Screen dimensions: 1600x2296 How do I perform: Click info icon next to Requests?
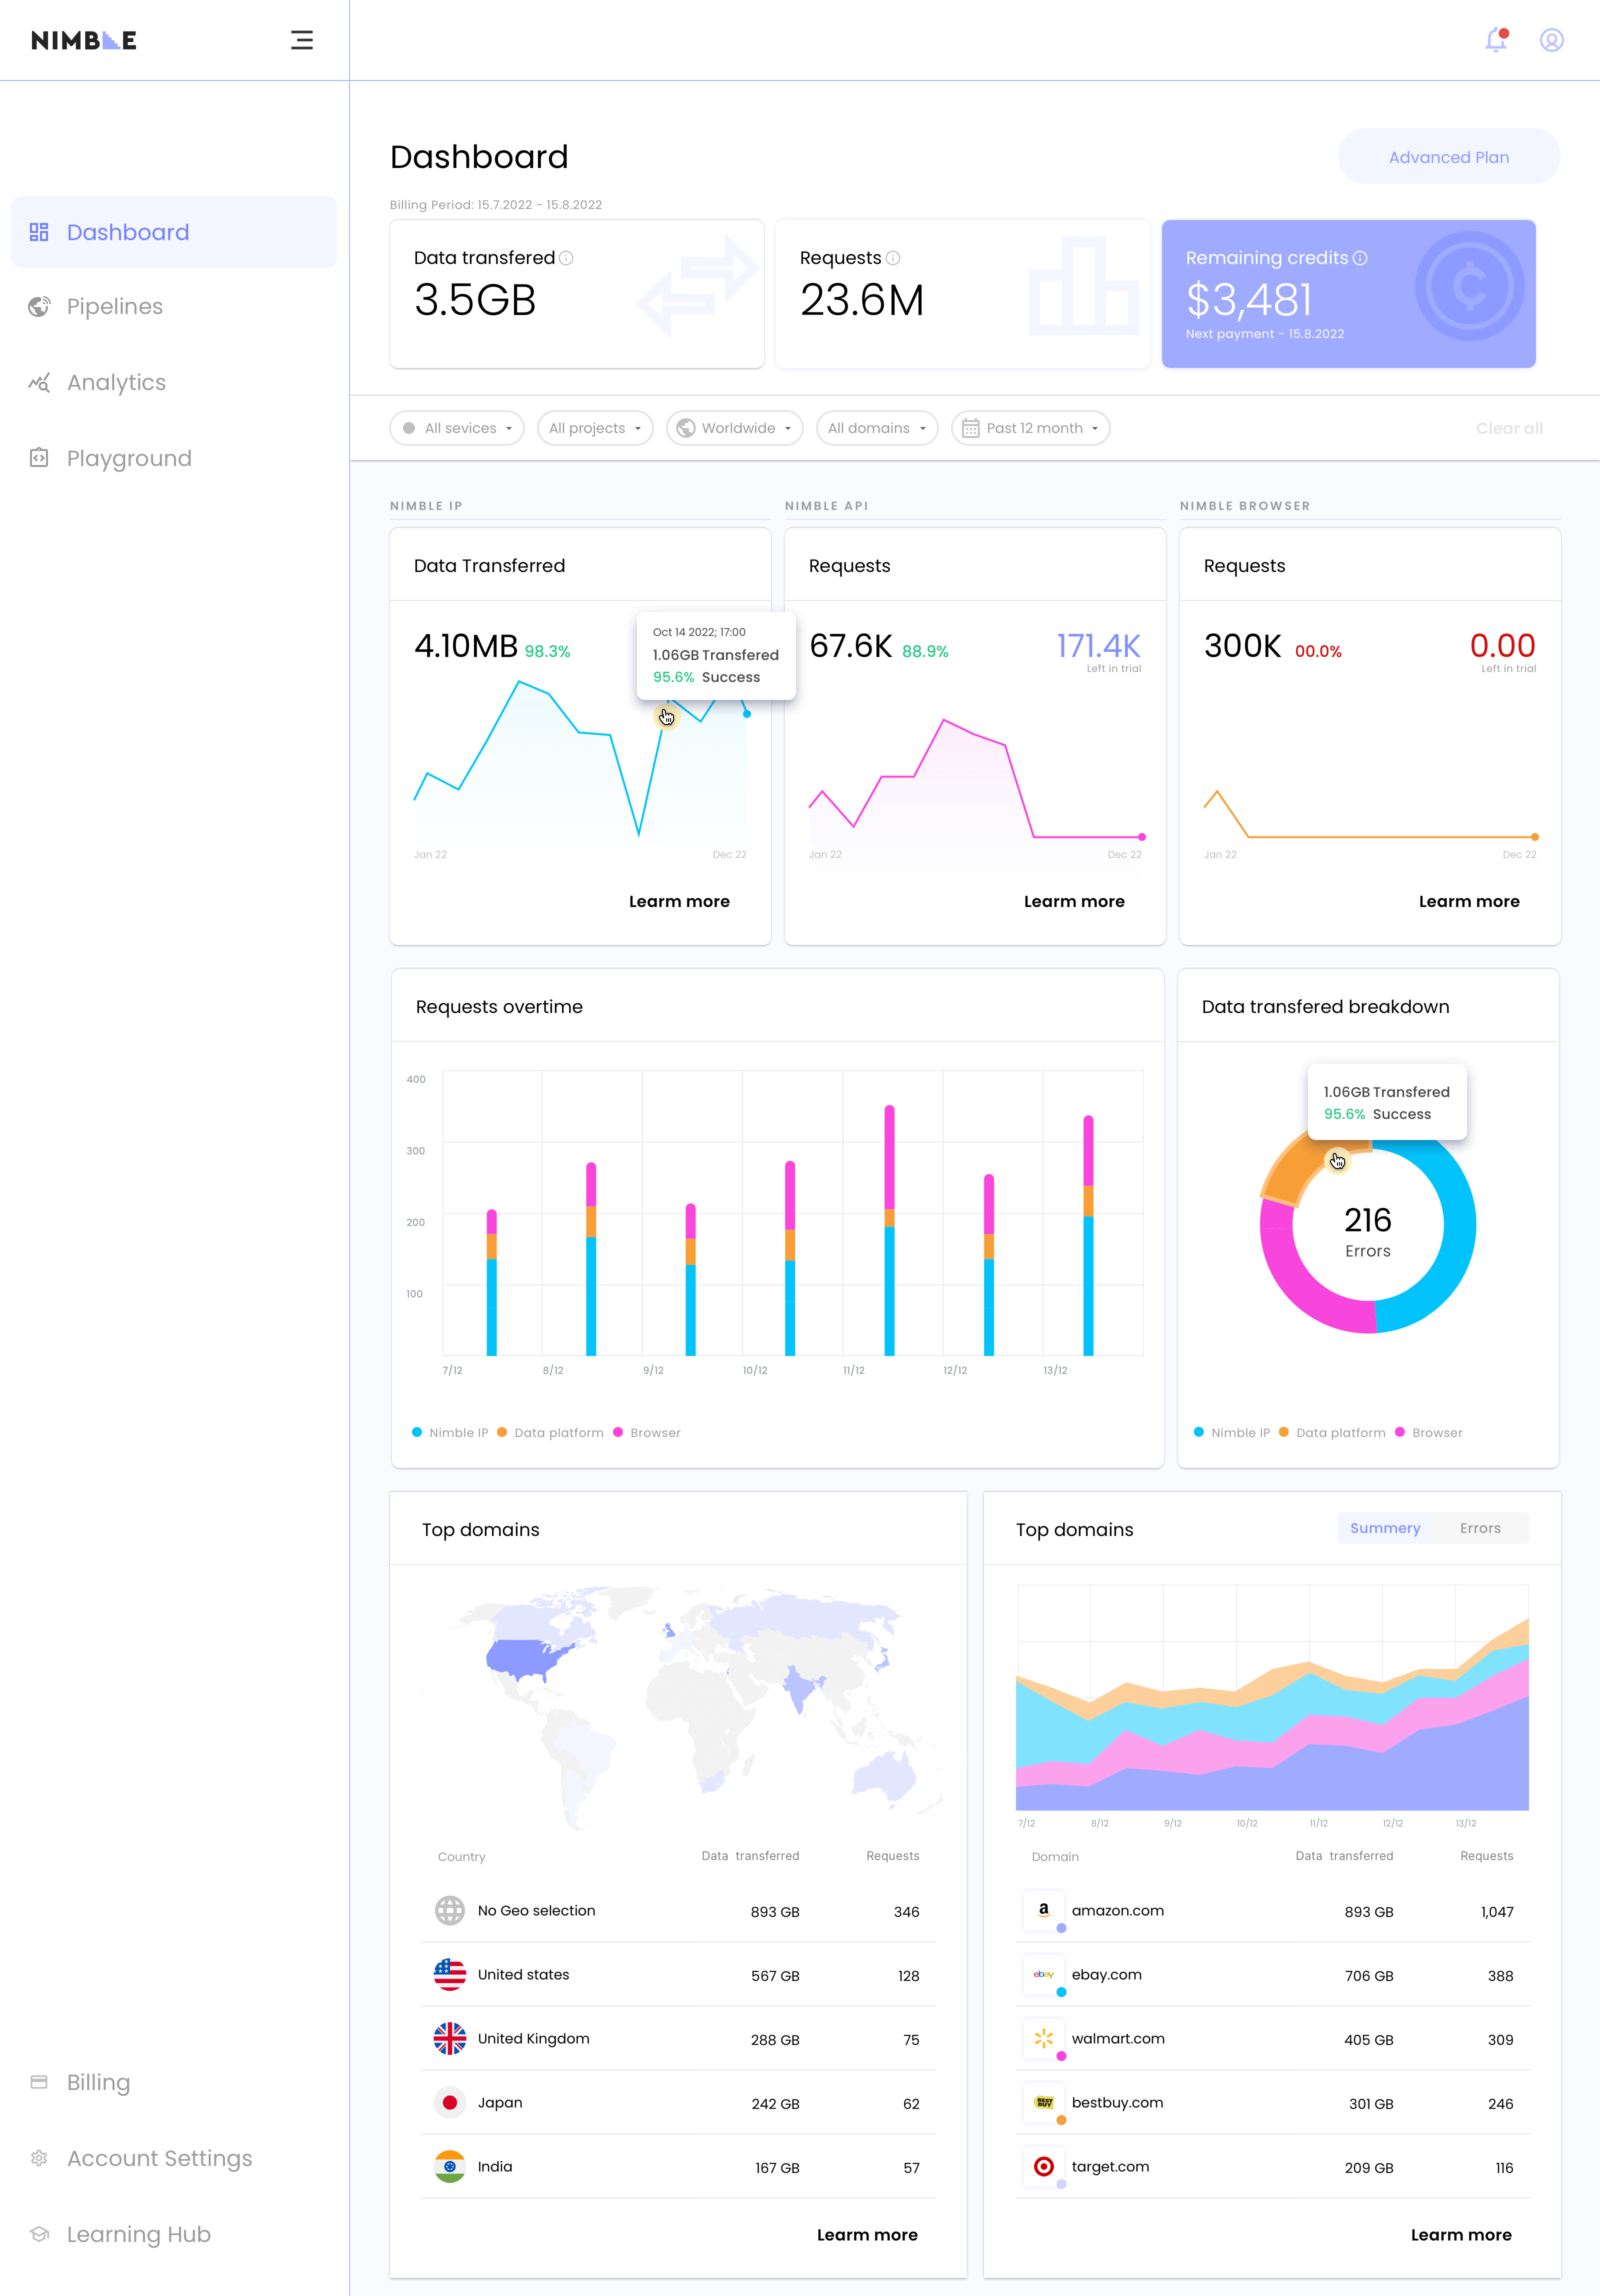(894, 258)
